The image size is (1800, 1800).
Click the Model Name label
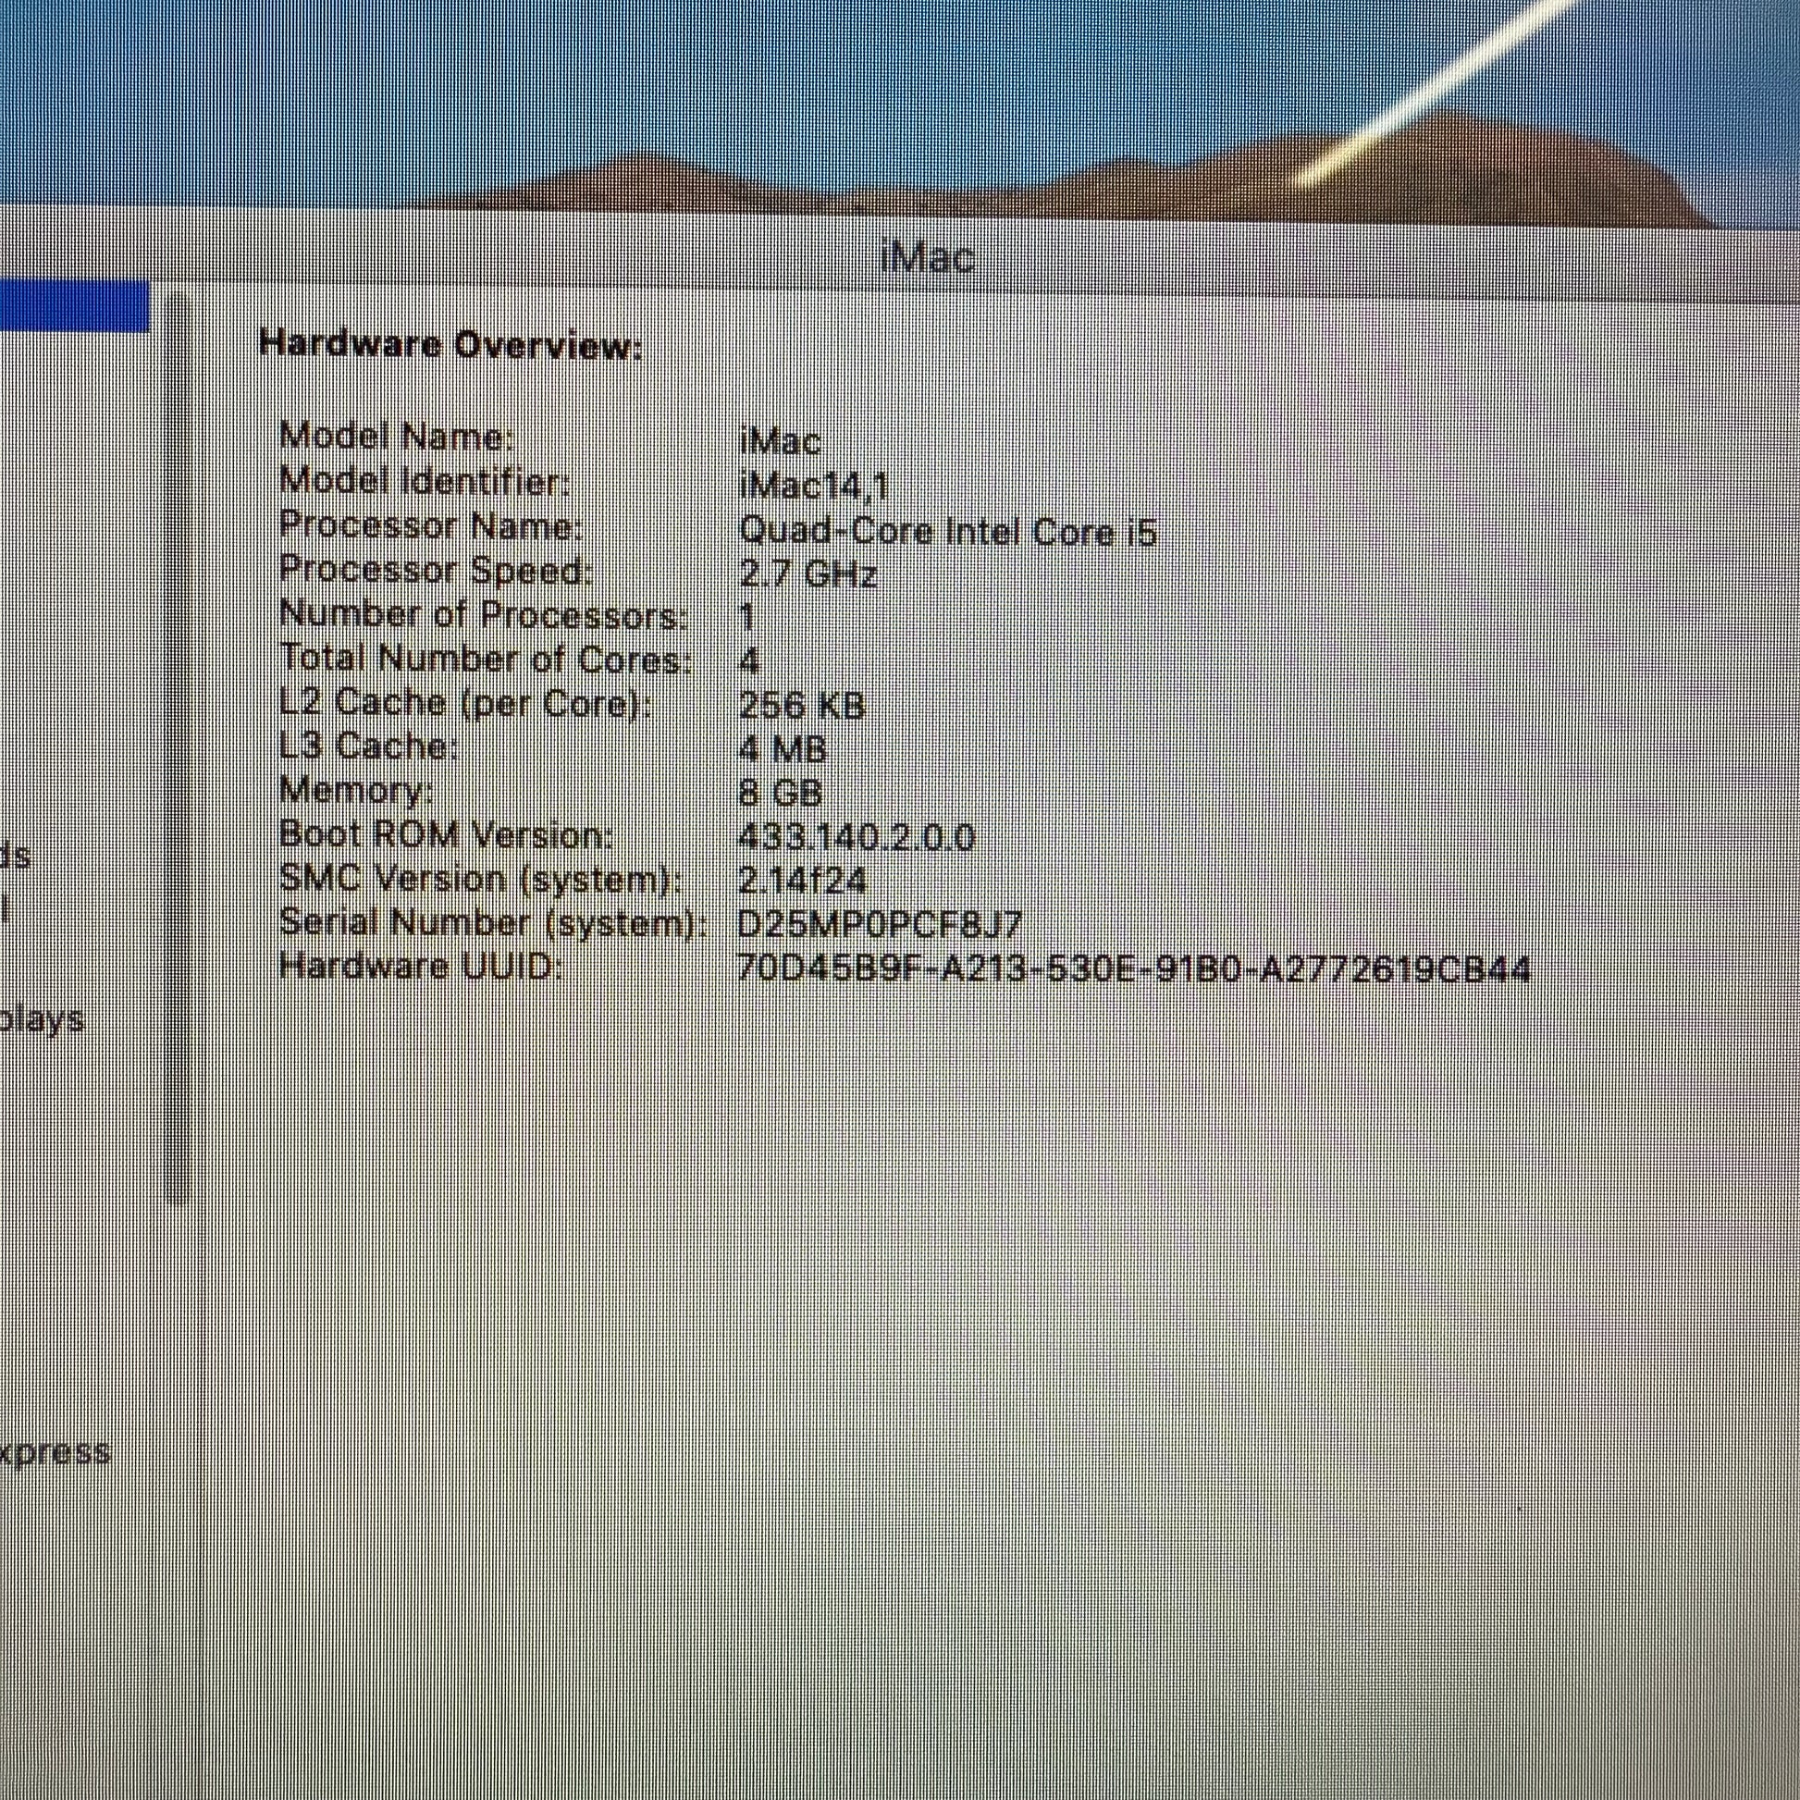pos(396,435)
